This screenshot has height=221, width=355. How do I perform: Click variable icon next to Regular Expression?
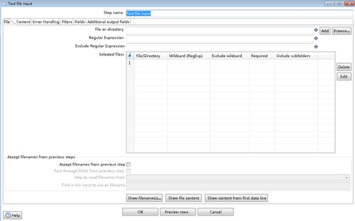(316, 38)
